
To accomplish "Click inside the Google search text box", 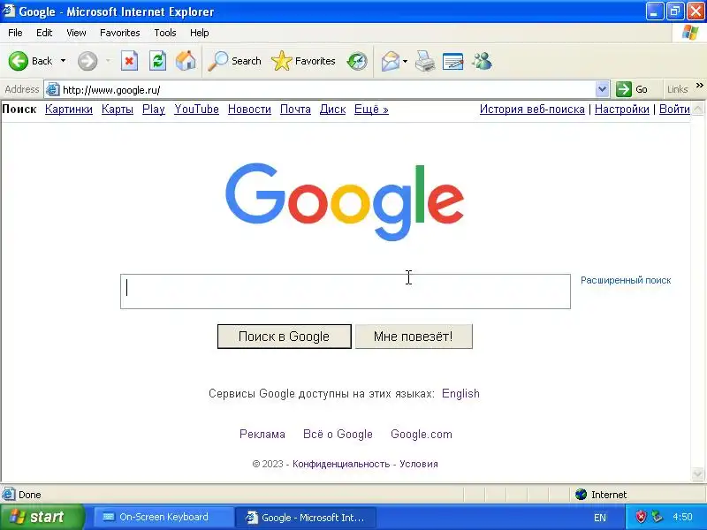I will click(346, 291).
